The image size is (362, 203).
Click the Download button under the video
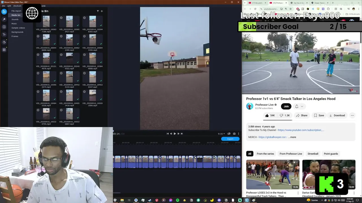(337, 115)
